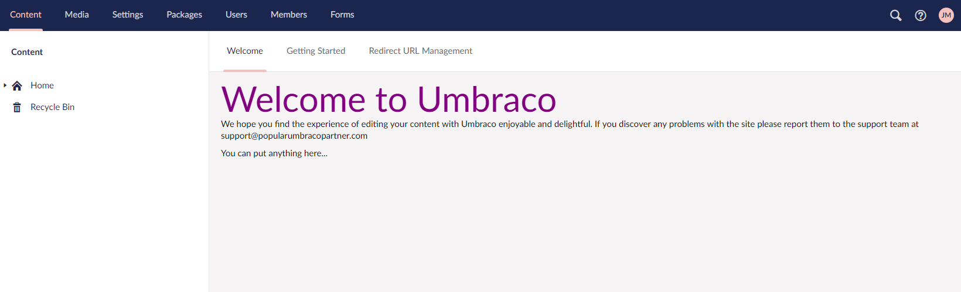Switch to the Getting Started tab
This screenshot has height=292, width=961.
[x=316, y=51]
